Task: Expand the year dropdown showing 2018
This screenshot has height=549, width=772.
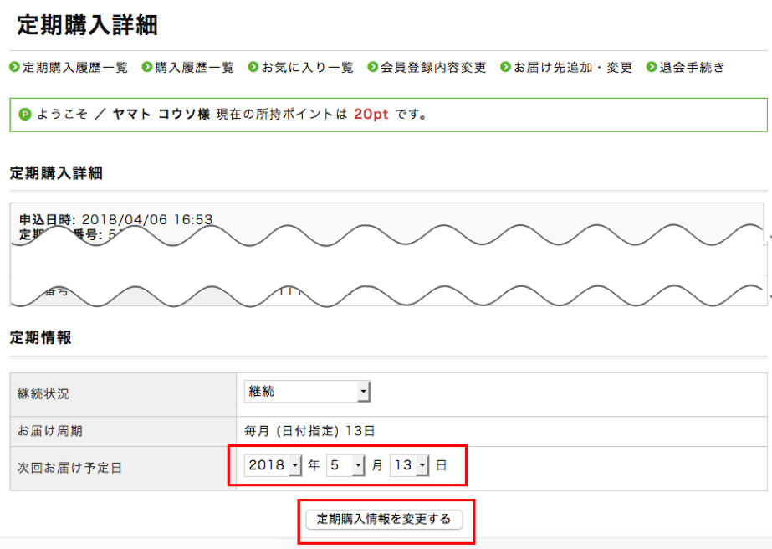Action: click(x=273, y=465)
